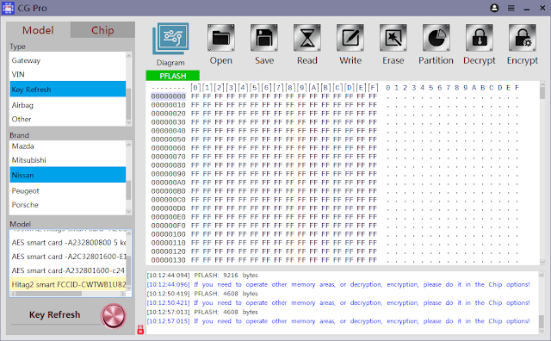The width and height of the screenshot is (551, 341).
Task: Switch to the Chip tab
Action: tap(102, 30)
